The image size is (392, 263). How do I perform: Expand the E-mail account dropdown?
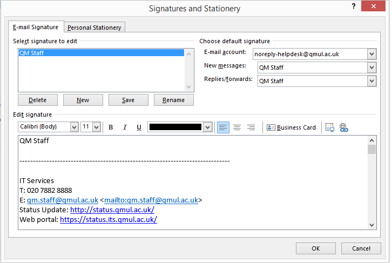pyautogui.click(x=371, y=54)
